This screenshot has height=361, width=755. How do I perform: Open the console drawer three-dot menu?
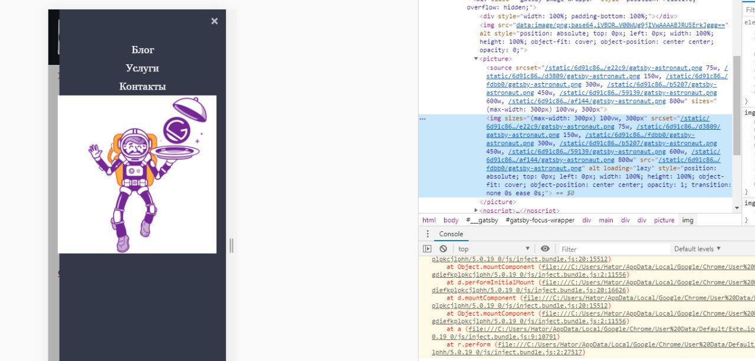[x=428, y=234]
